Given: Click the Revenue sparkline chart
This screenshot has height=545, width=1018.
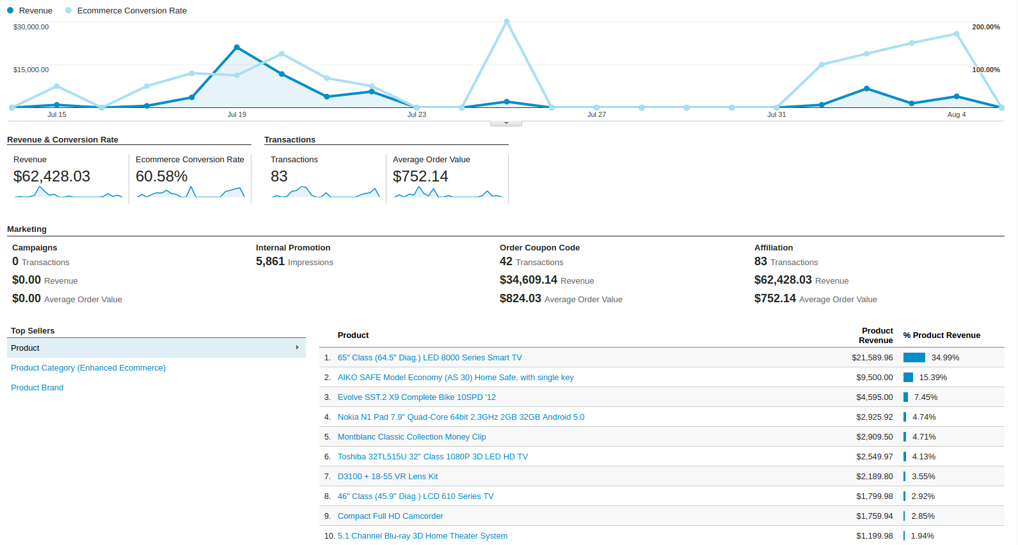Looking at the screenshot, I should click(x=68, y=192).
